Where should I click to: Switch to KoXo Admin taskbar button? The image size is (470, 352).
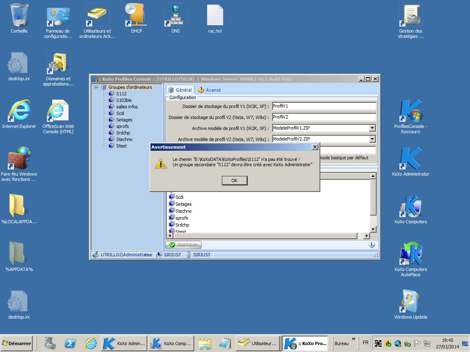click(124, 343)
